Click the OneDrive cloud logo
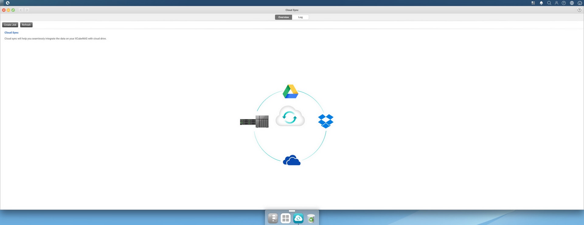 pyautogui.click(x=292, y=160)
